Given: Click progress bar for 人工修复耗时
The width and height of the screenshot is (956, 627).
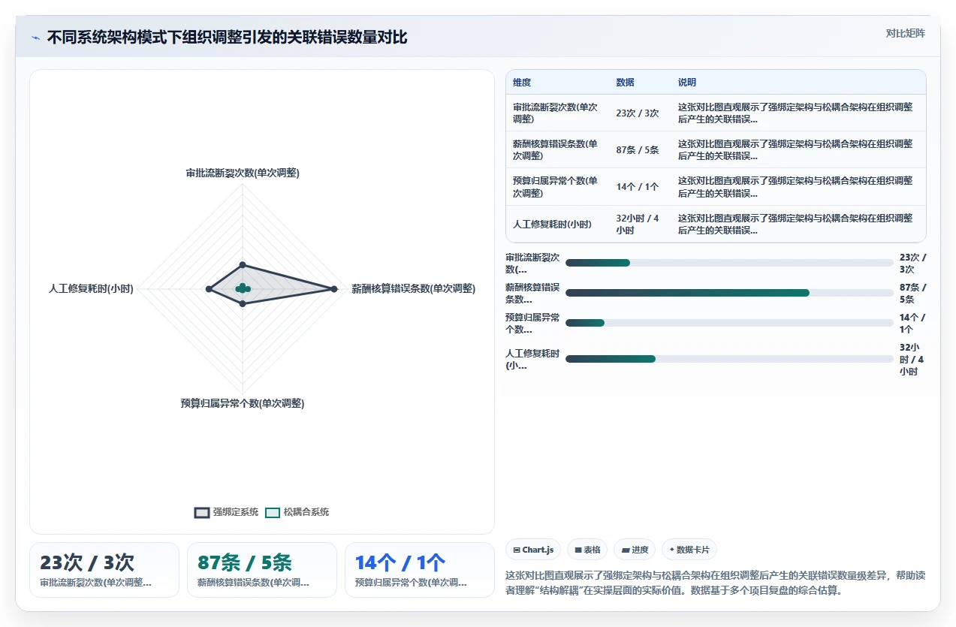Looking at the screenshot, I should coord(729,359).
